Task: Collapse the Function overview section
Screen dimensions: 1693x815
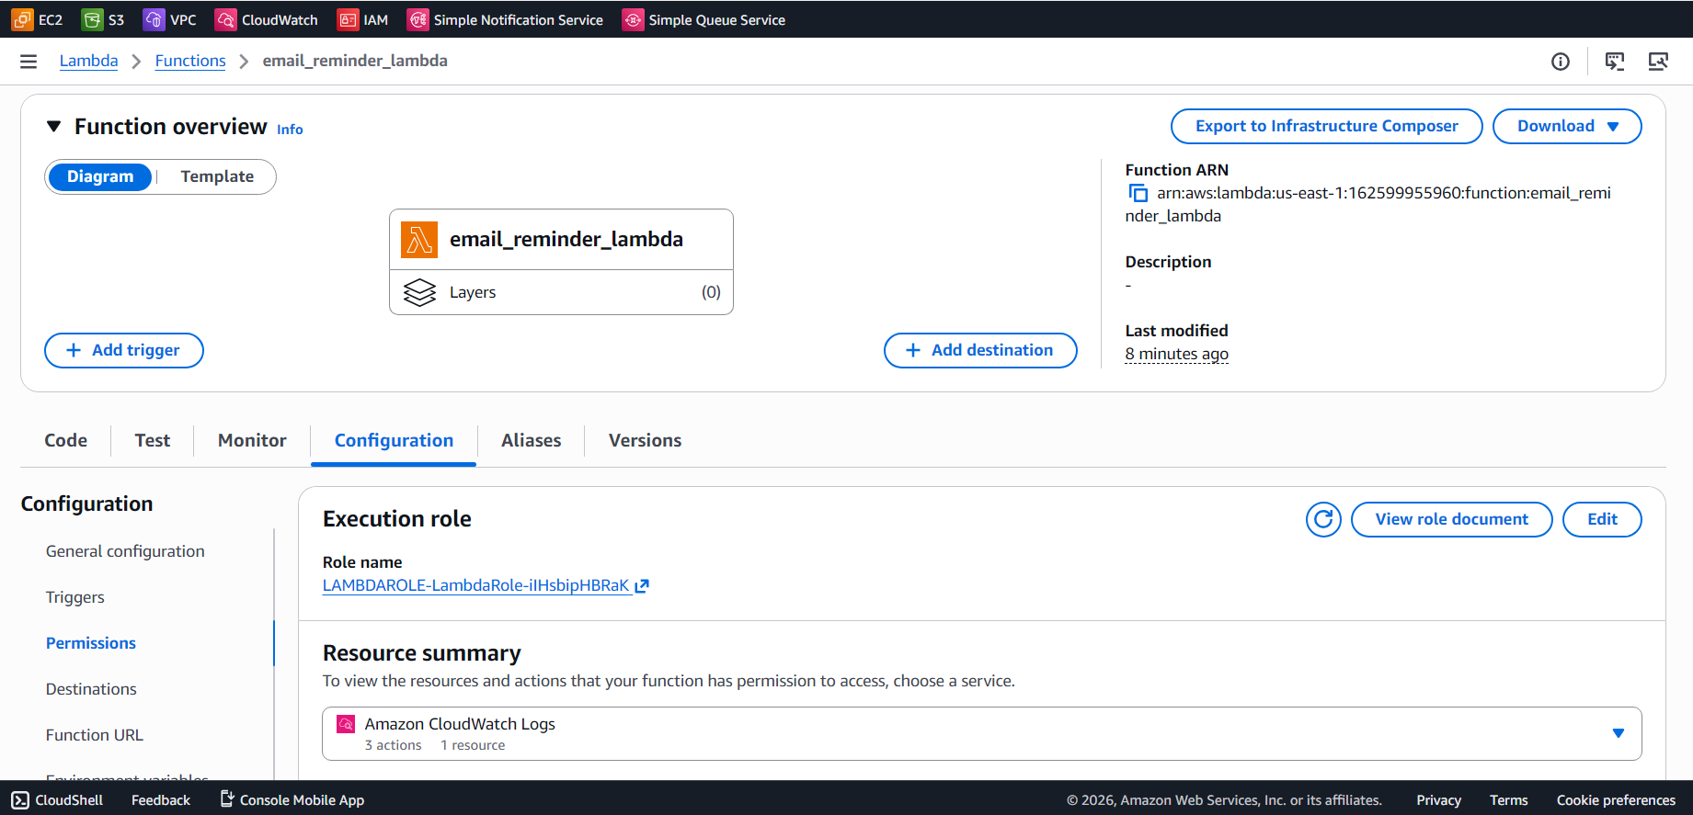Action: tap(53, 126)
